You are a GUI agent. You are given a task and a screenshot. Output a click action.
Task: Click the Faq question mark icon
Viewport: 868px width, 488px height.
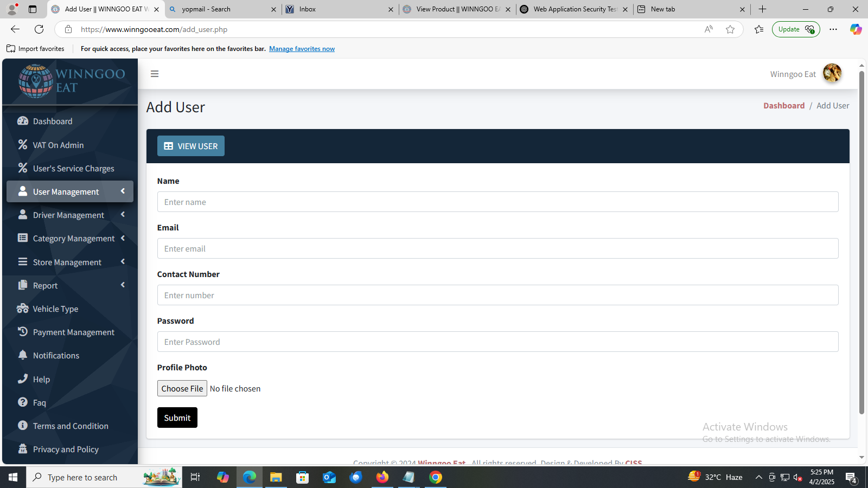[x=22, y=402]
